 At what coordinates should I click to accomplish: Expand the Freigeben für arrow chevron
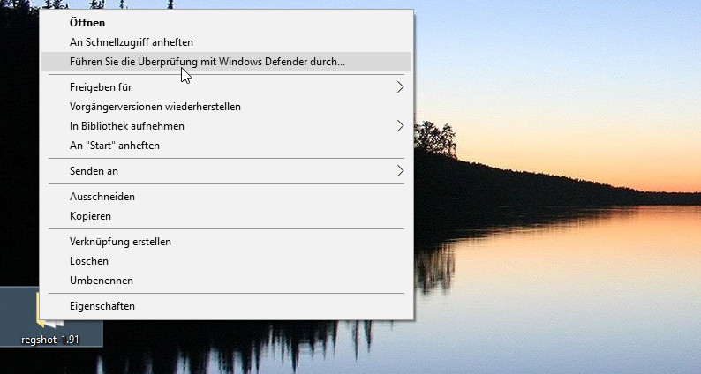[400, 87]
